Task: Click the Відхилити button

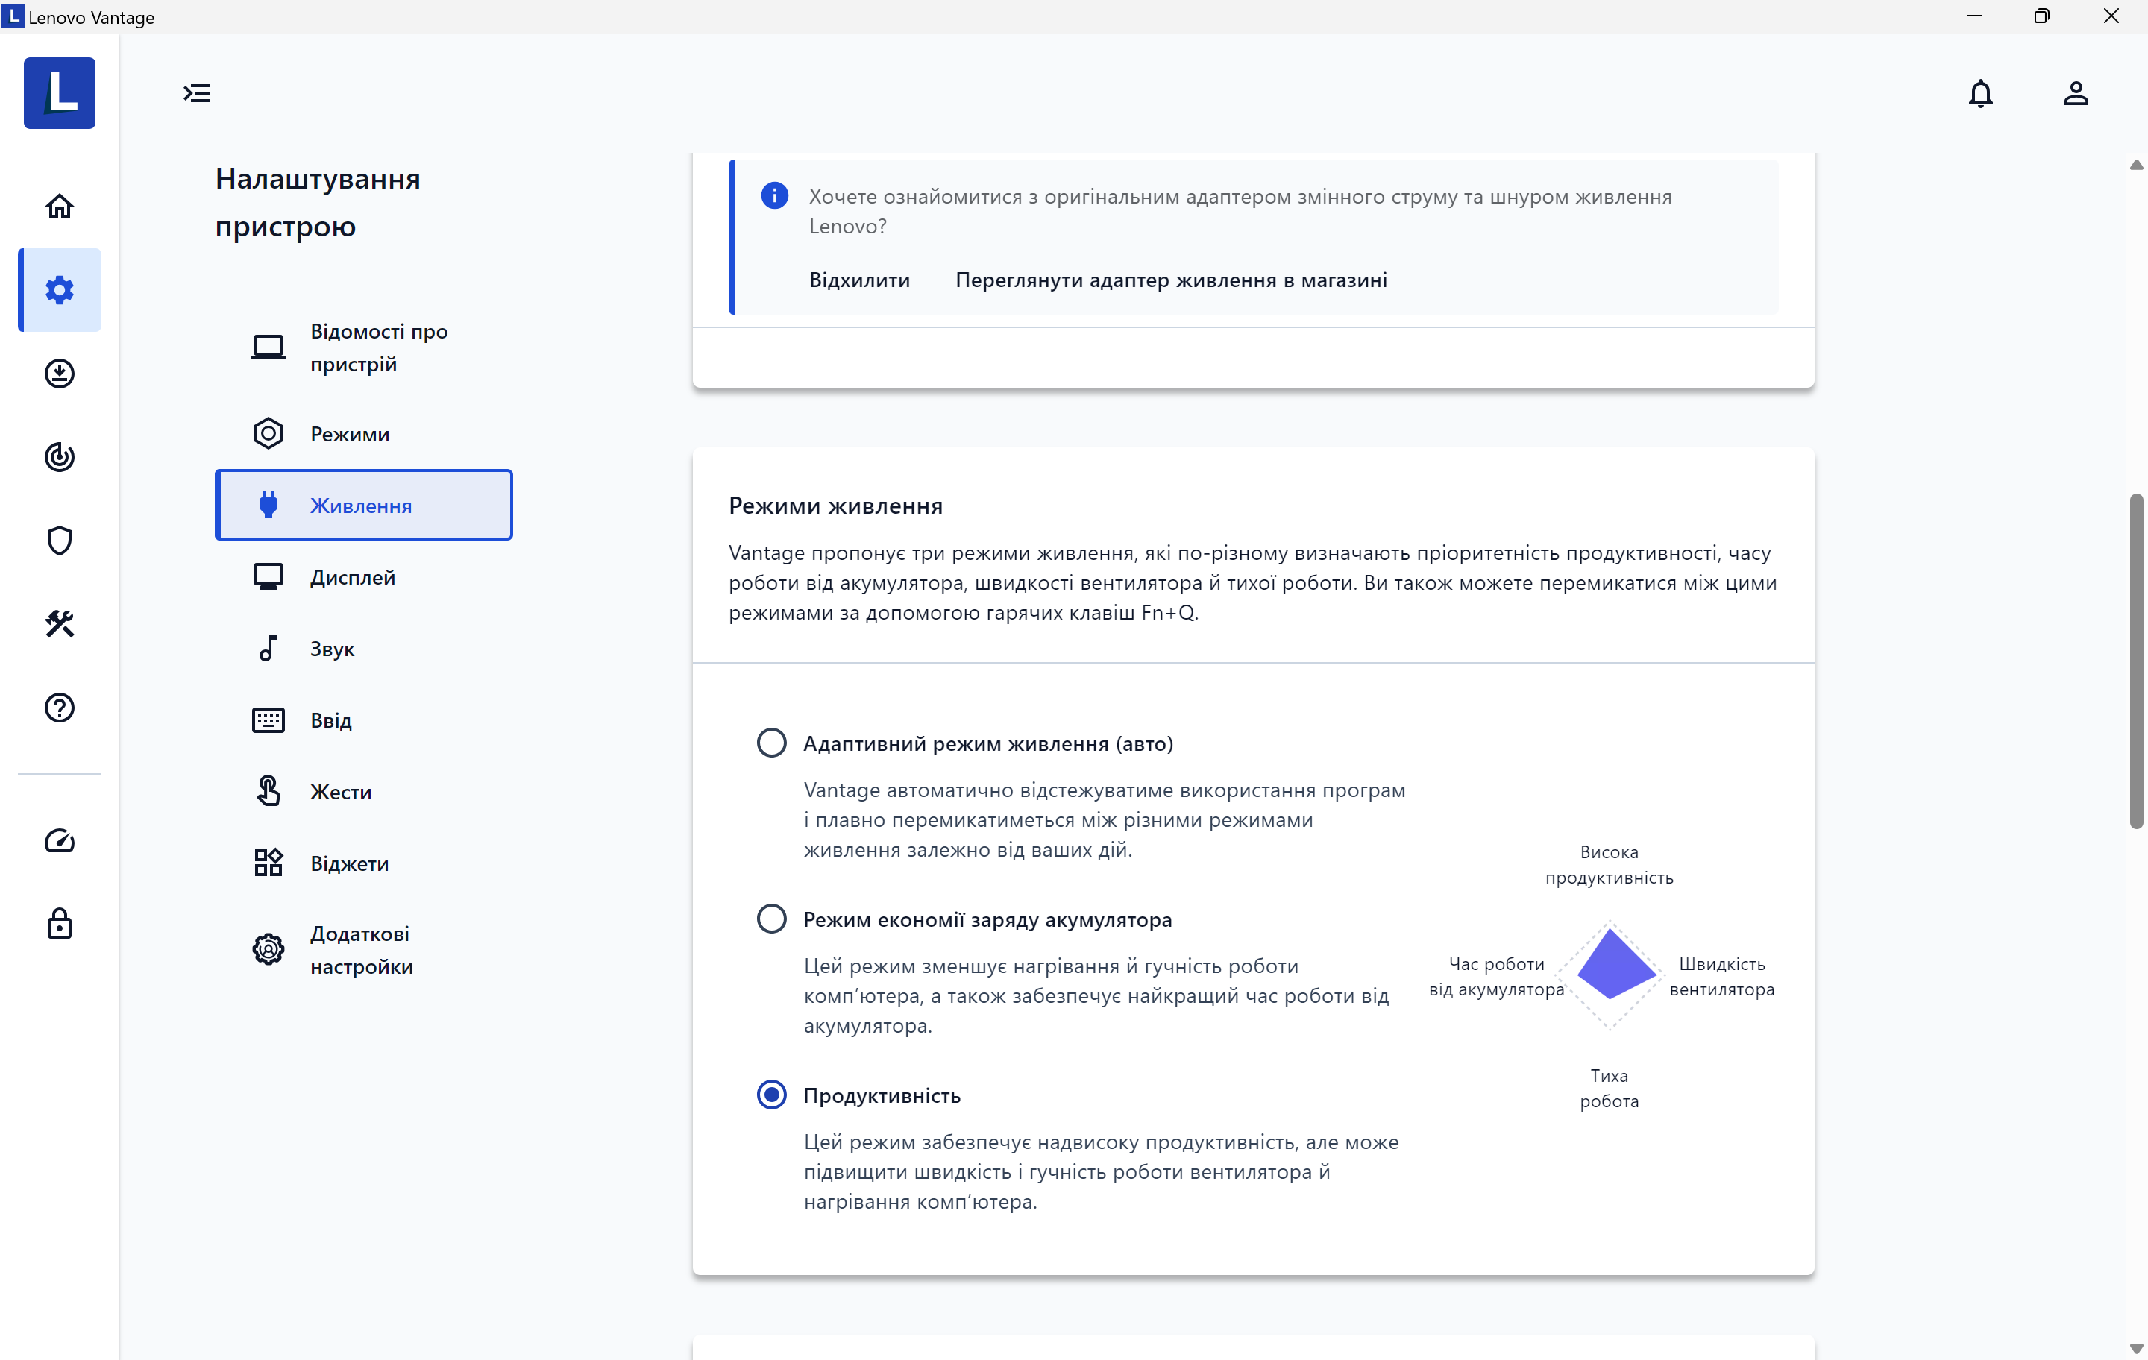Action: [859, 280]
